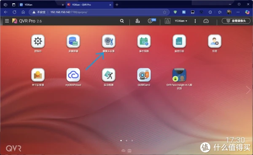Select the second desktop page dot
The height and width of the screenshot is (155, 253).
pyautogui.click(x=126, y=141)
